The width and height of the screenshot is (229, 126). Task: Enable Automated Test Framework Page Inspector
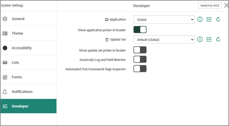(x=140, y=69)
